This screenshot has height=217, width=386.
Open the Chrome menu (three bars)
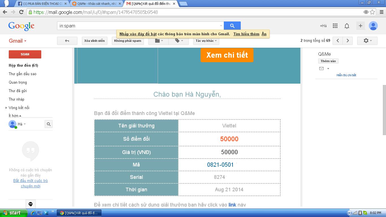[x=381, y=12]
